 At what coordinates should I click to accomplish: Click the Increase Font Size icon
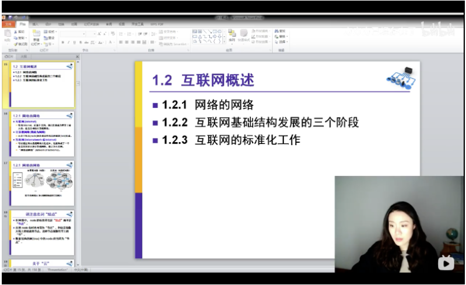99,34
